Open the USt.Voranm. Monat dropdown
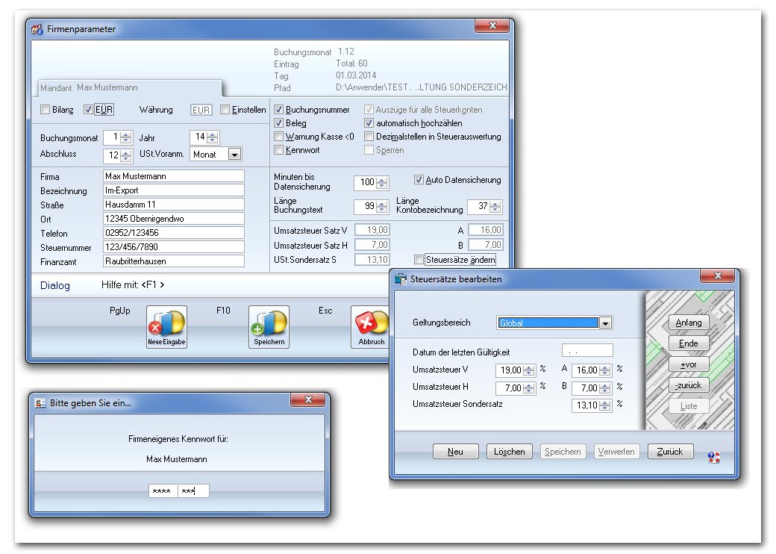This screenshot has width=776, height=554. click(234, 155)
